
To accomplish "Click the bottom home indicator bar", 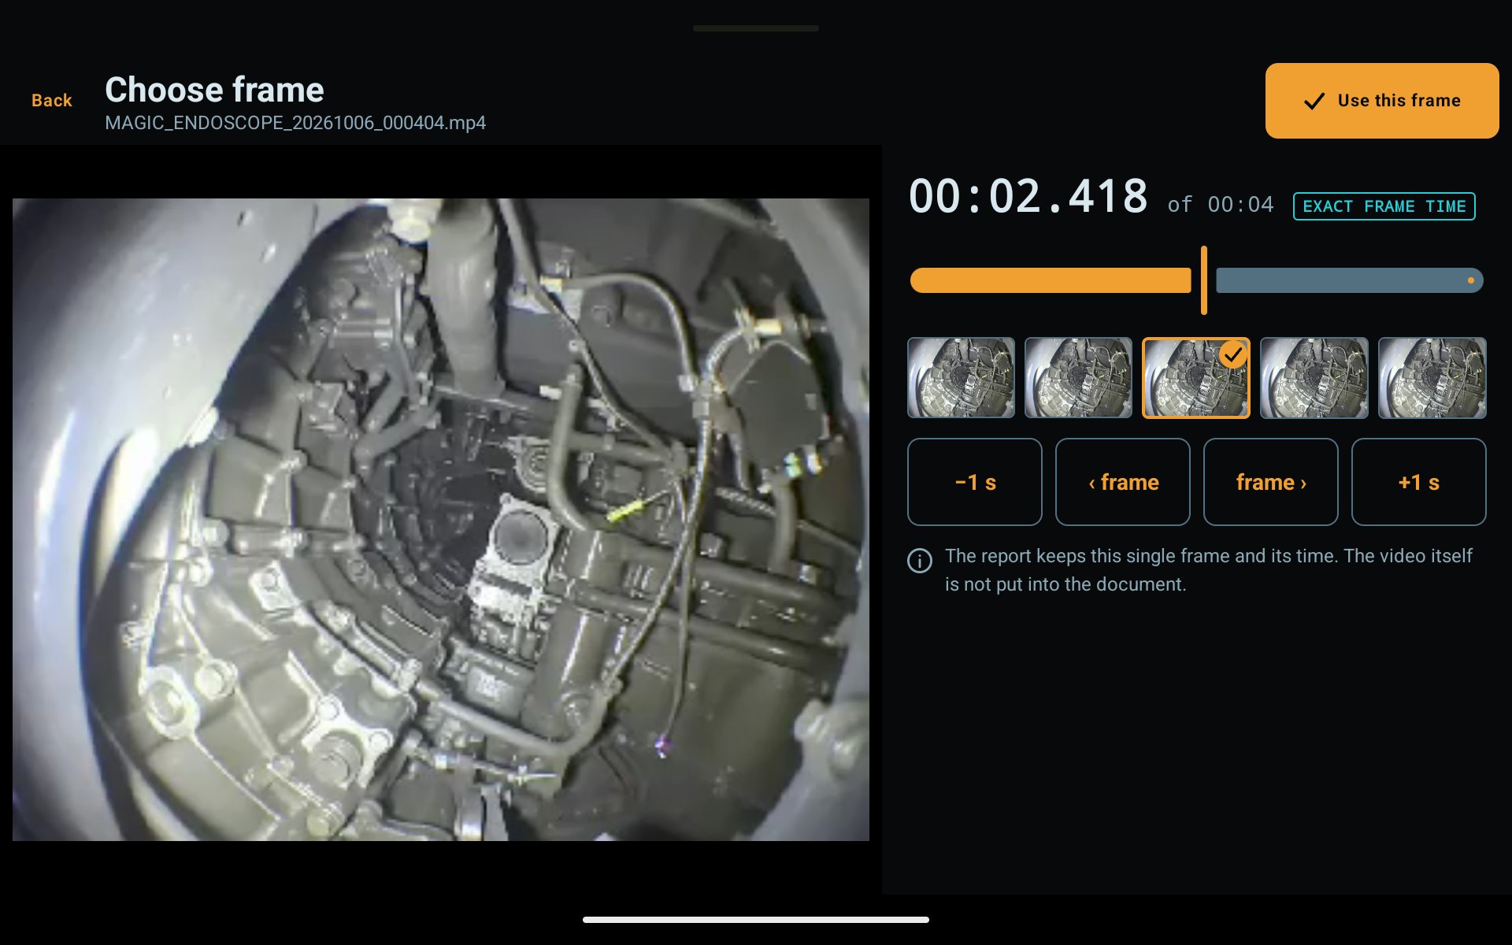I will [756, 920].
